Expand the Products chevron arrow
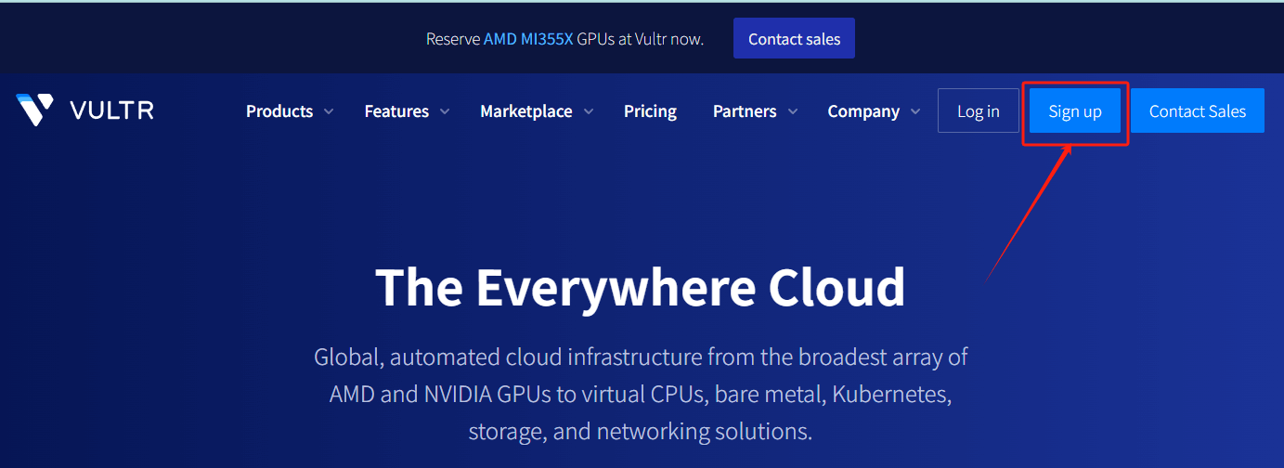This screenshot has width=1284, height=468. pyautogui.click(x=328, y=111)
